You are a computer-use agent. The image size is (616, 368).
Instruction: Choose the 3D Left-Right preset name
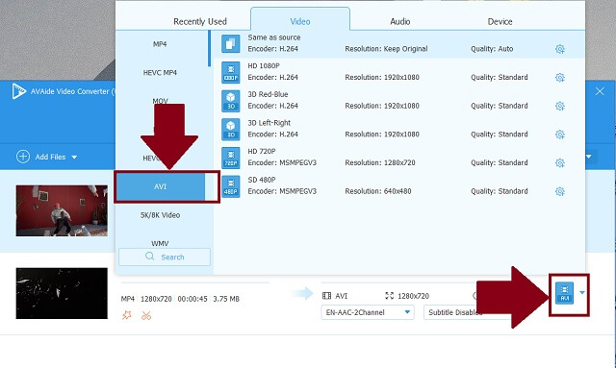(x=269, y=123)
